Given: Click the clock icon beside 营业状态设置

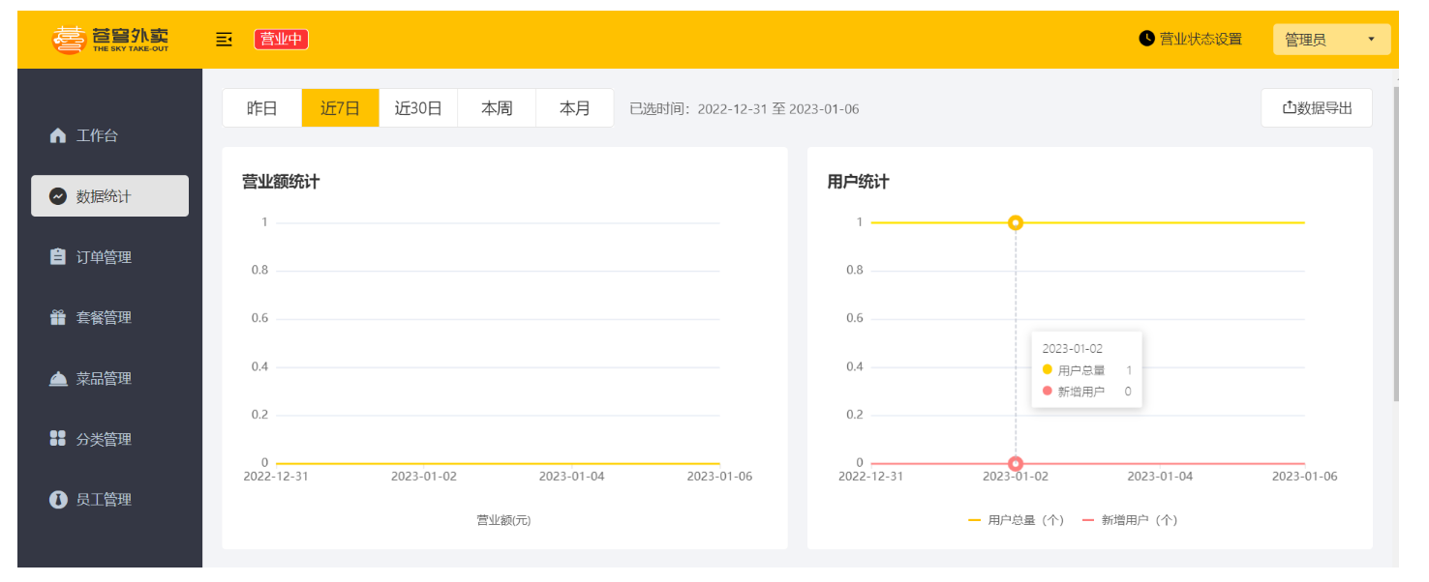Looking at the screenshot, I should [1146, 39].
